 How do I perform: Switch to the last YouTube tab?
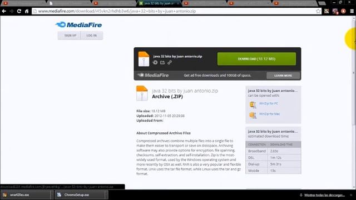[294, 3]
